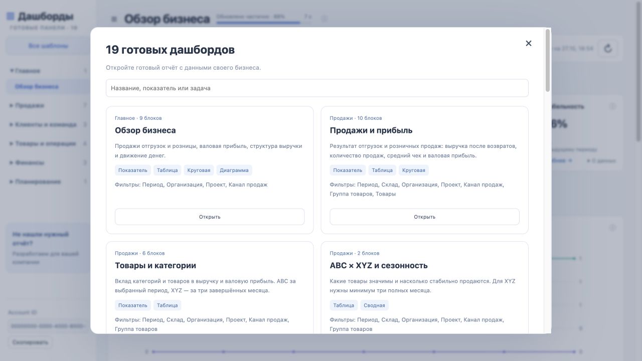Expand the Продажи sidebar section

tap(48, 106)
